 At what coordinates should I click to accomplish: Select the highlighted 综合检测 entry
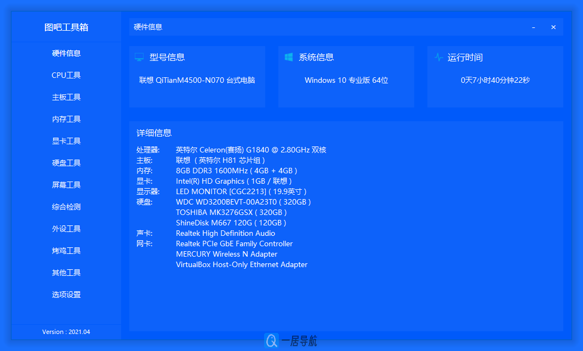(x=66, y=207)
